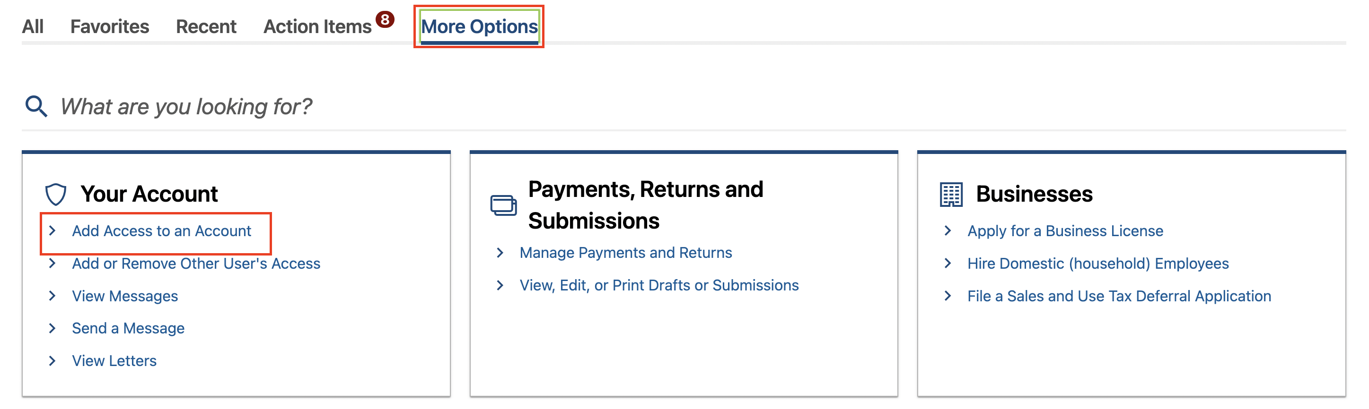This screenshot has height=409, width=1369.
Task: Open the Recent tab
Action: pos(206,26)
